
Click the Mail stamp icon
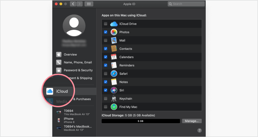[114, 40]
